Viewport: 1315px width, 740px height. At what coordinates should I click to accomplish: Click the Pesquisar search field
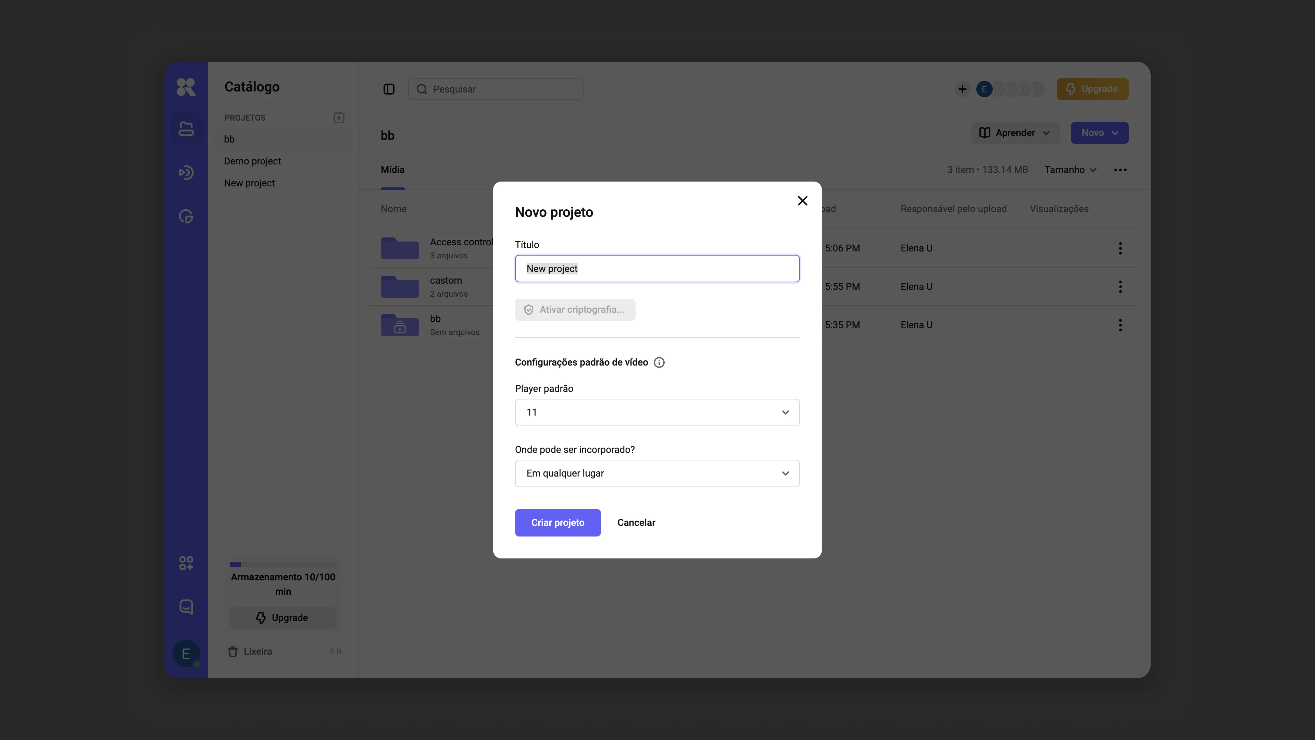pos(496,89)
